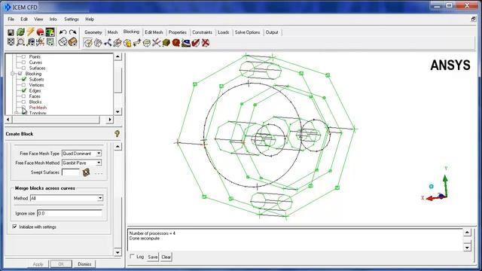
Task: Click the Clear button in message panel
Action: pos(166,257)
